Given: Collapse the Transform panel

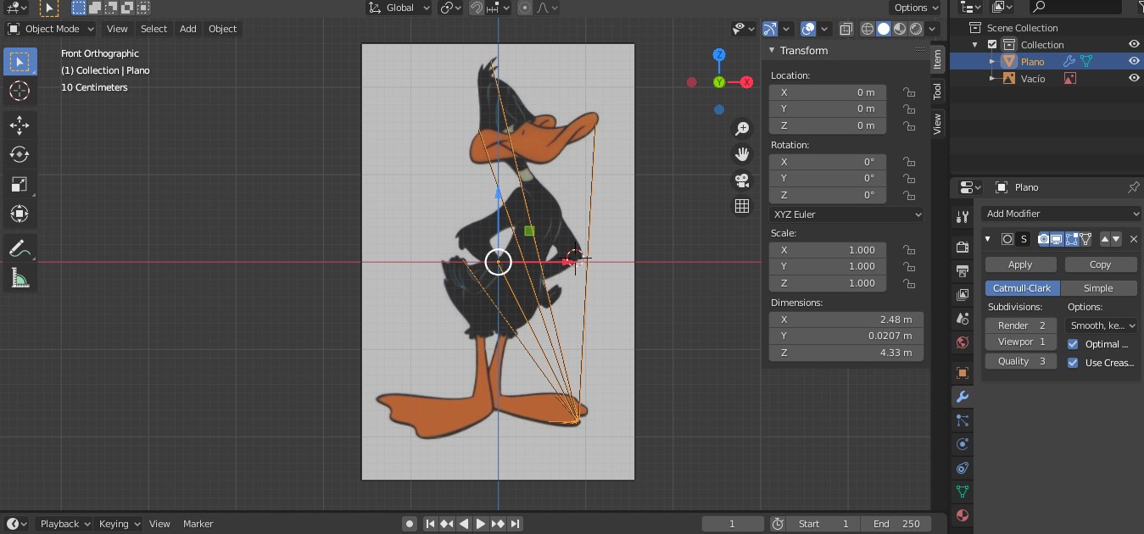Looking at the screenshot, I should point(772,51).
